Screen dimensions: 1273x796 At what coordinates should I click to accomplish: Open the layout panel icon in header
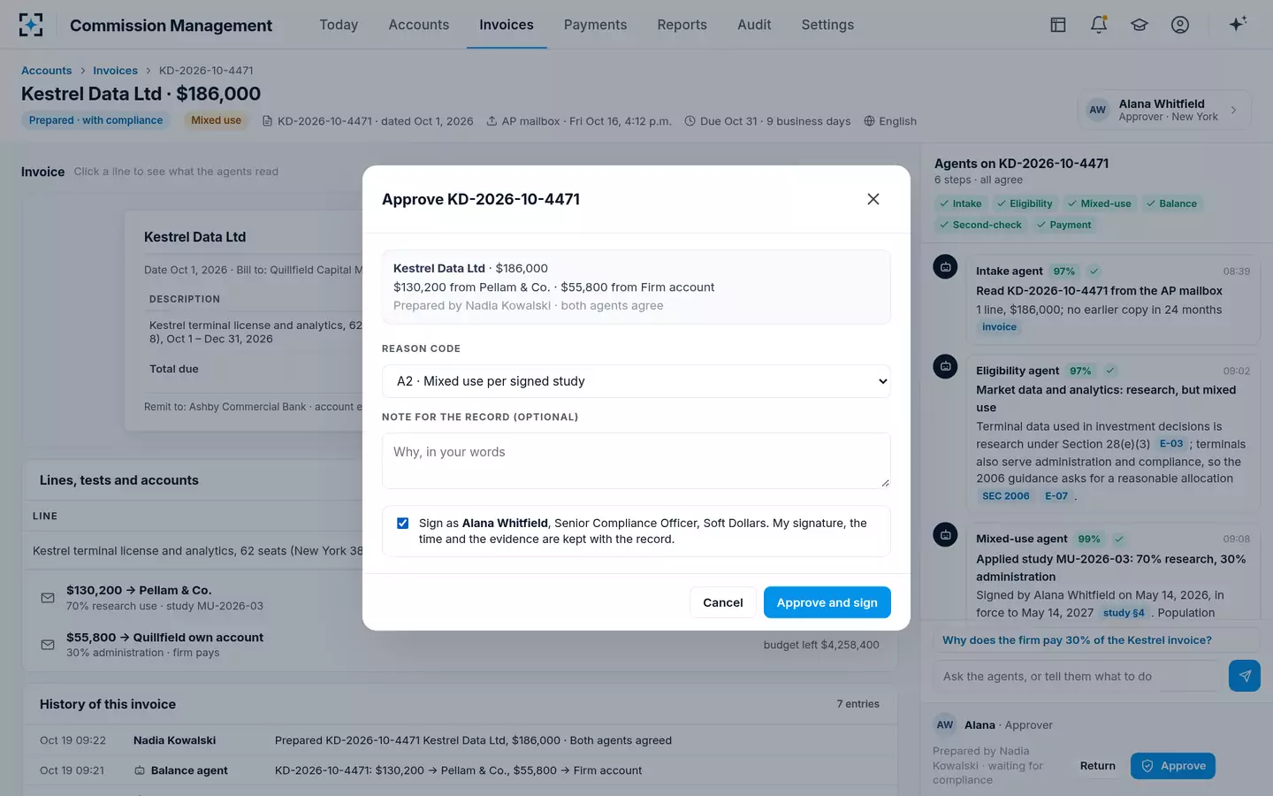point(1058,25)
